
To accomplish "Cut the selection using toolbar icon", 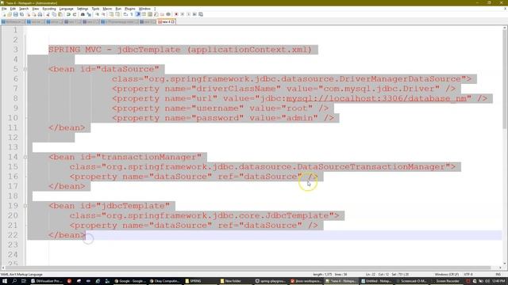I will pyautogui.click(x=48, y=14).
